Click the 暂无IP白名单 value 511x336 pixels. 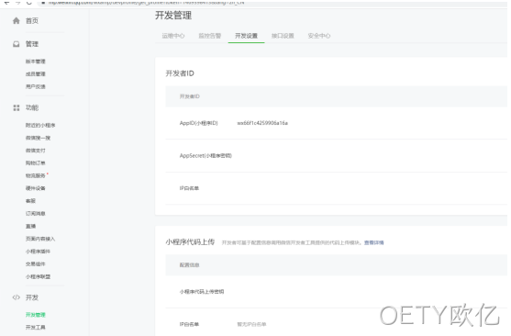tap(251, 324)
